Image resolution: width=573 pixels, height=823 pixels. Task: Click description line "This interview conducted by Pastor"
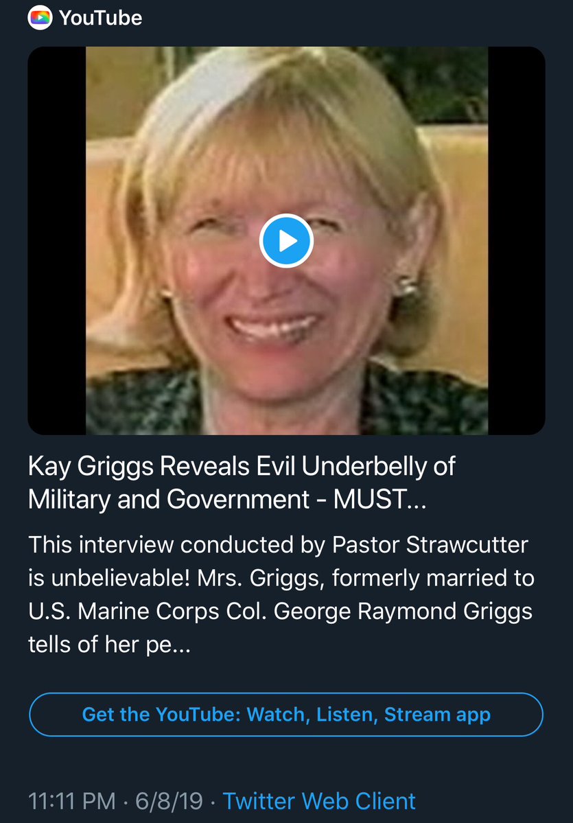278,545
